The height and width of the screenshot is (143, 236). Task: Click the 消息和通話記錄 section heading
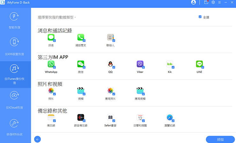click(x=55, y=31)
